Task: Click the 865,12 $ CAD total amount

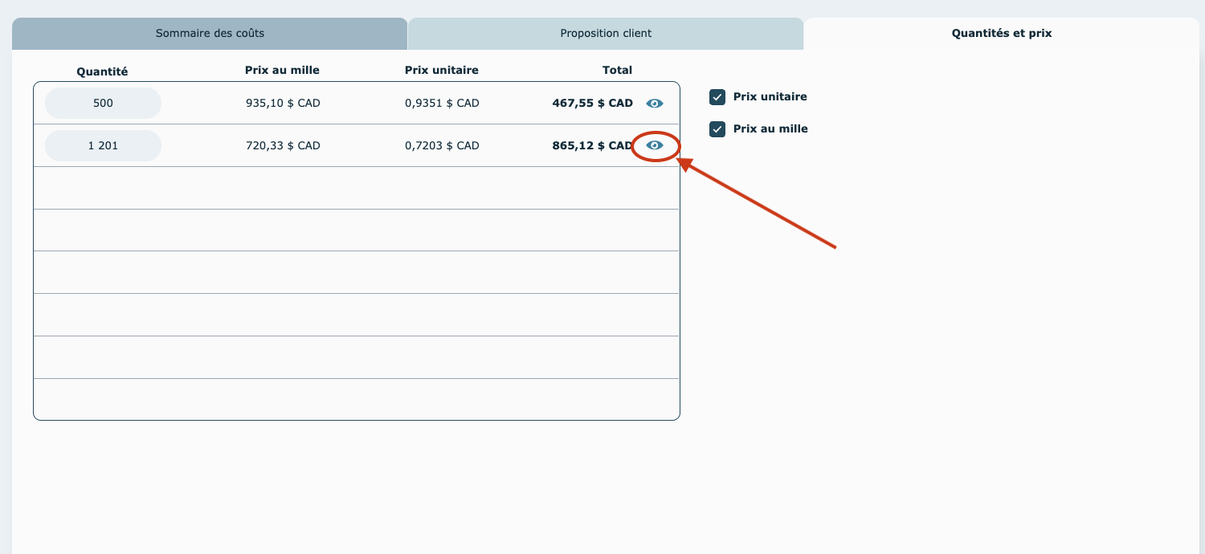Action: 592,146
